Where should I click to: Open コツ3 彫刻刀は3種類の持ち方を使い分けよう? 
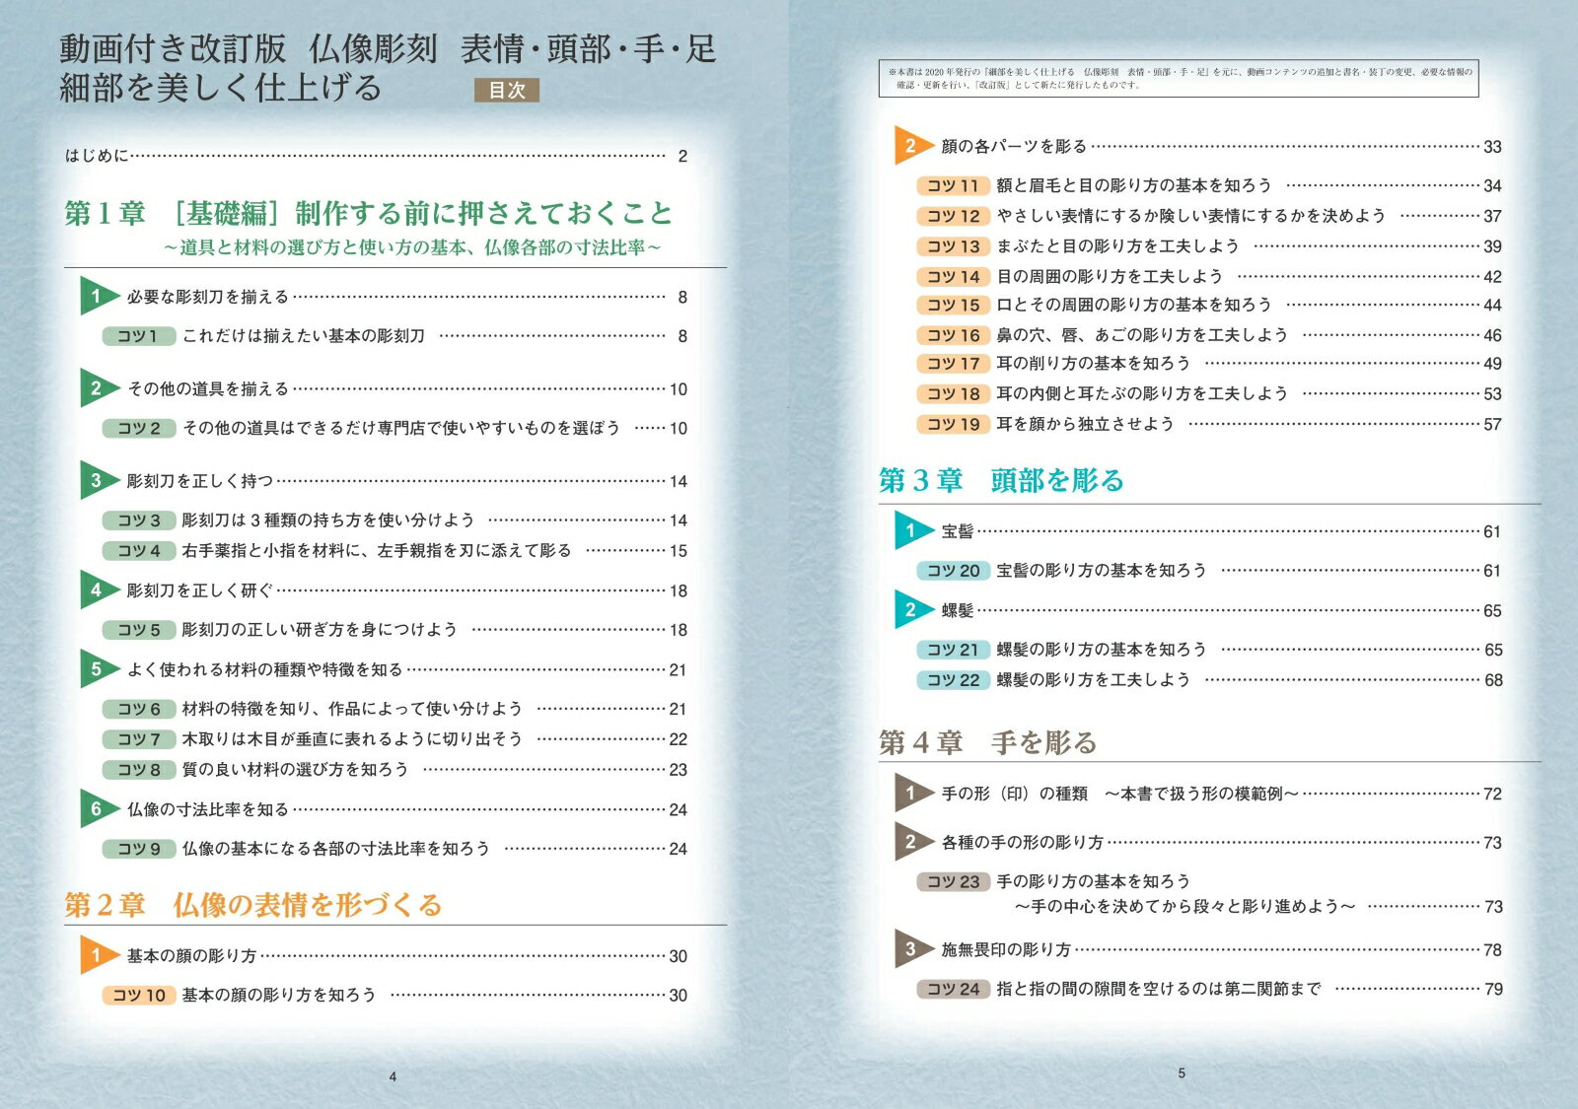(x=394, y=520)
